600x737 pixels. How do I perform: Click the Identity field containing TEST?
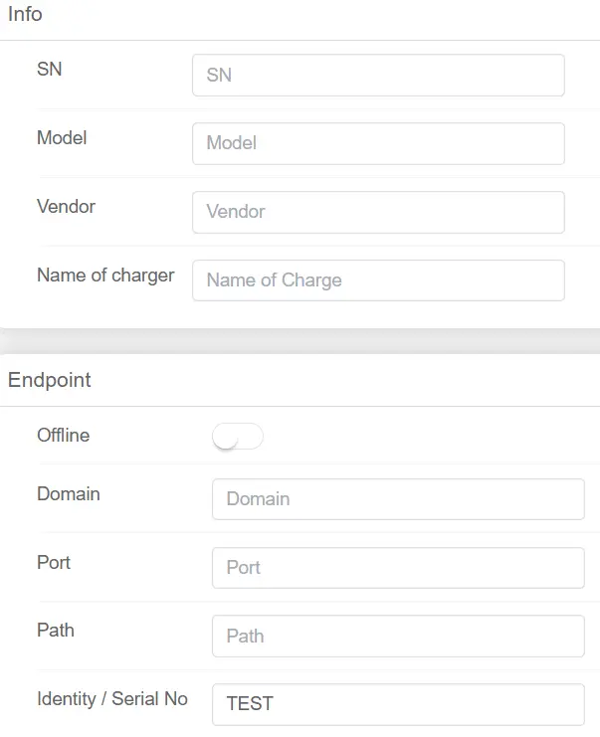pos(398,704)
